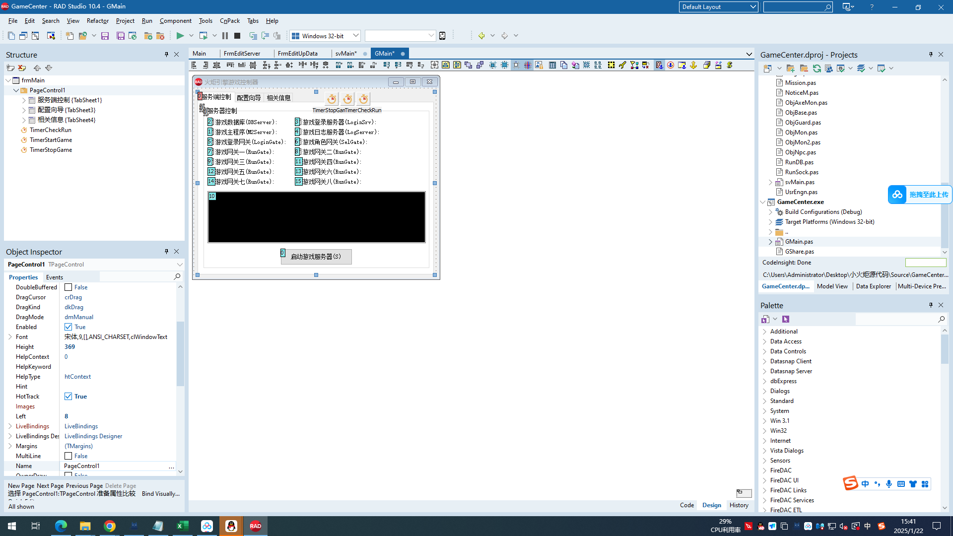Toggle the Enabled checkbox to False
Screen dimensions: 953x536
pos(68,327)
